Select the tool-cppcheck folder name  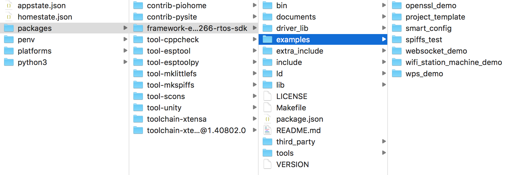173,40
